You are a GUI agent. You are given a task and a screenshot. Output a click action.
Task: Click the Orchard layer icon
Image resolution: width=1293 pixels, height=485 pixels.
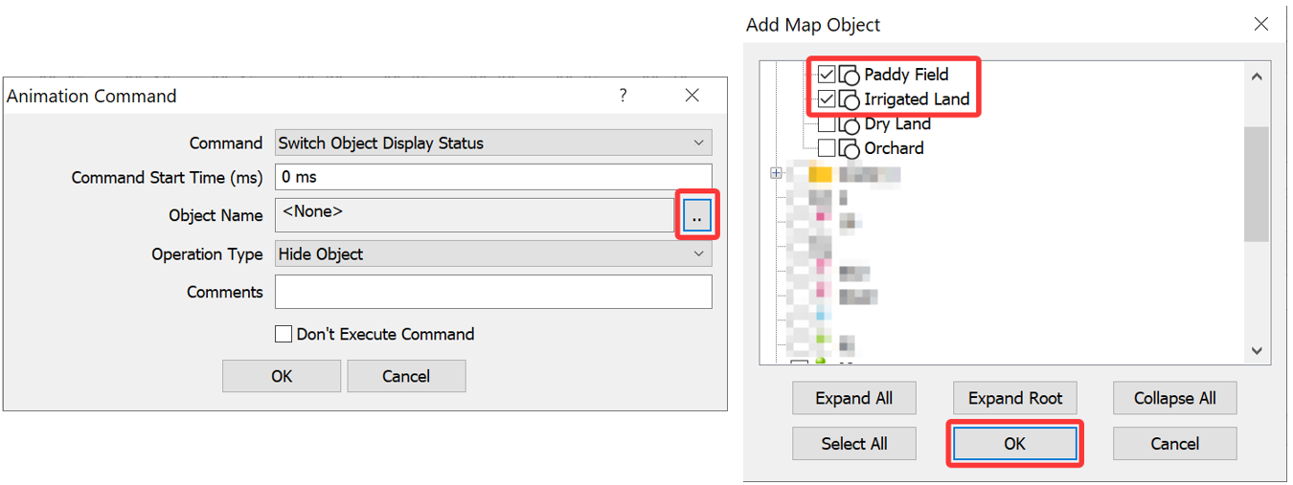tap(849, 149)
